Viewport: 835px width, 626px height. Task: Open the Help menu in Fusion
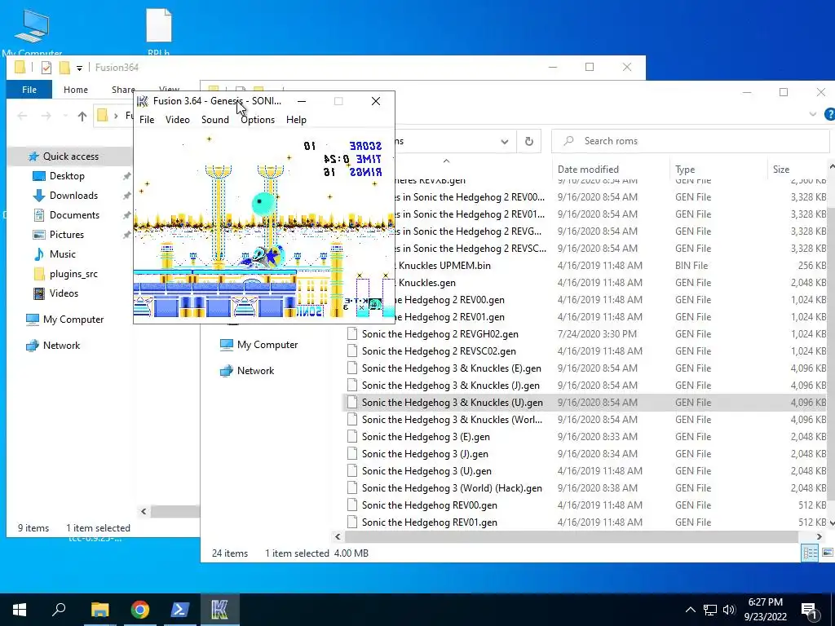(296, 120)
